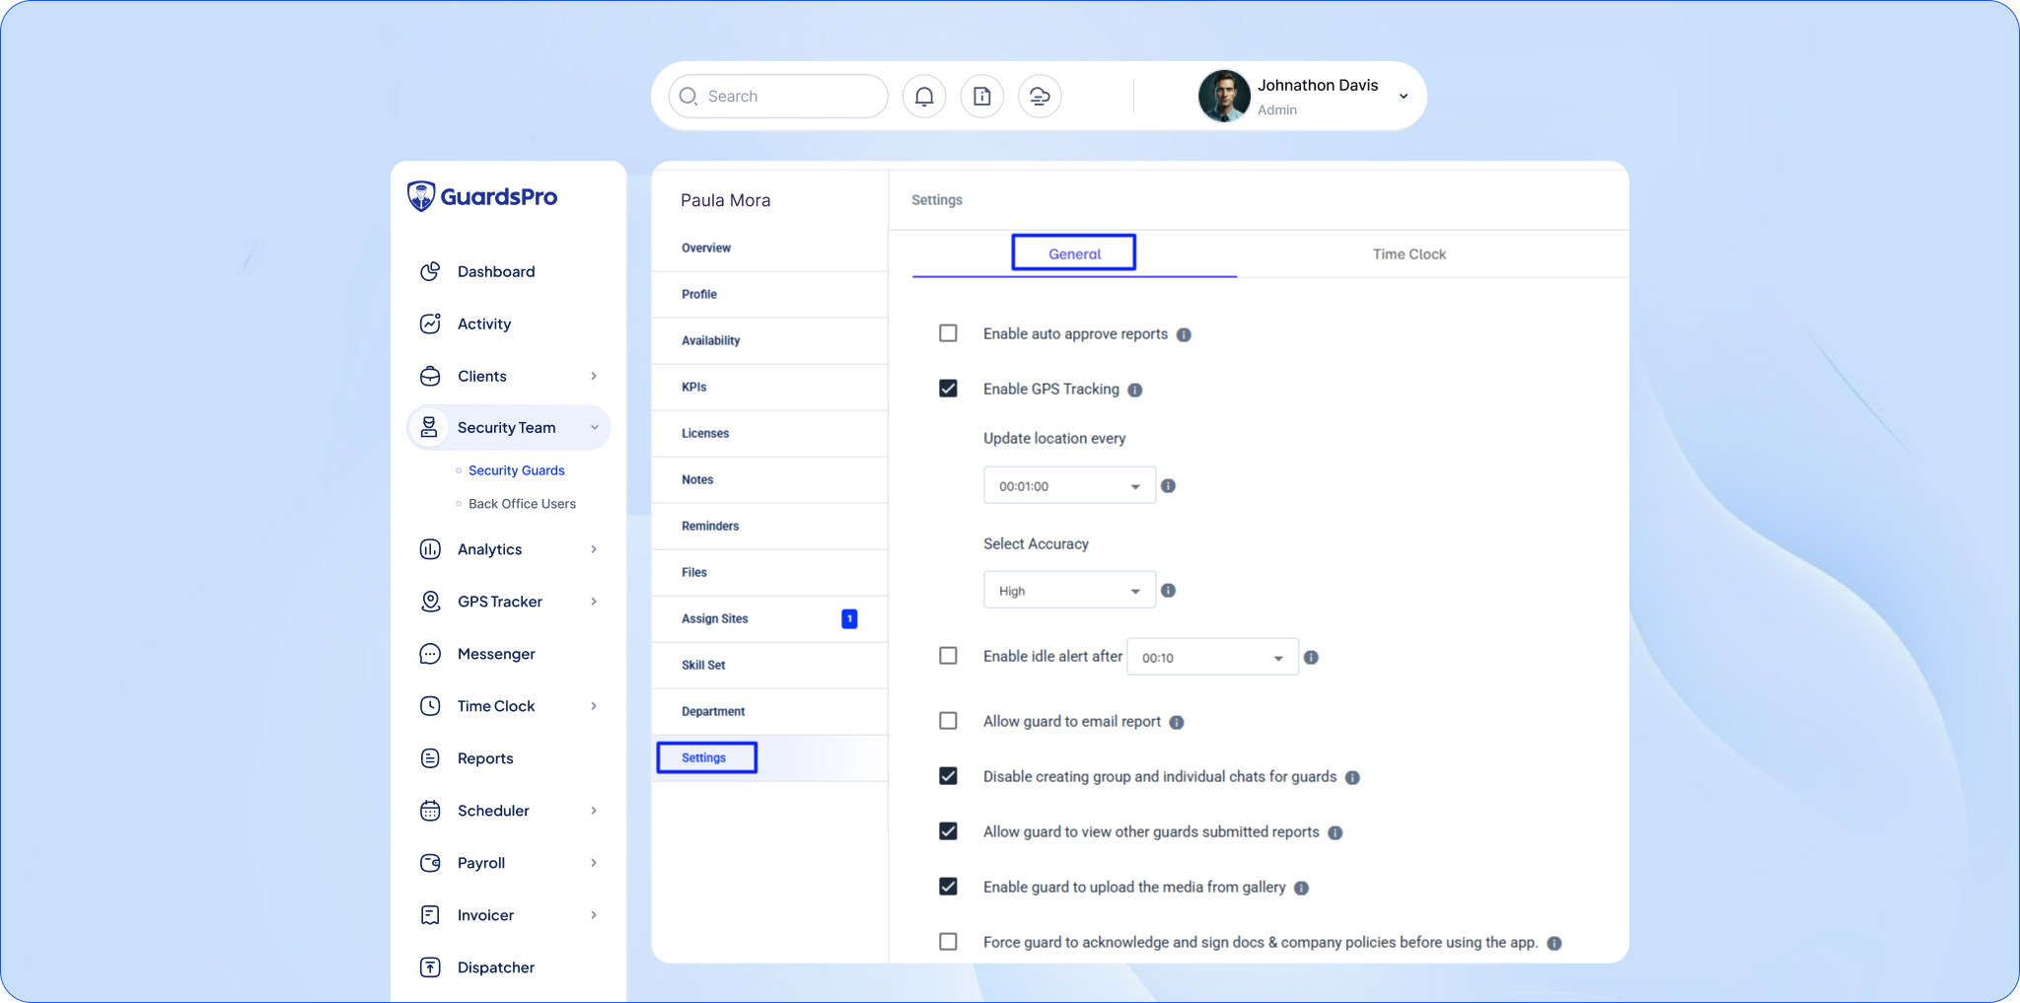Click the Clients briefcase icon
2020x1003 pixels.
tap(430, 376)
